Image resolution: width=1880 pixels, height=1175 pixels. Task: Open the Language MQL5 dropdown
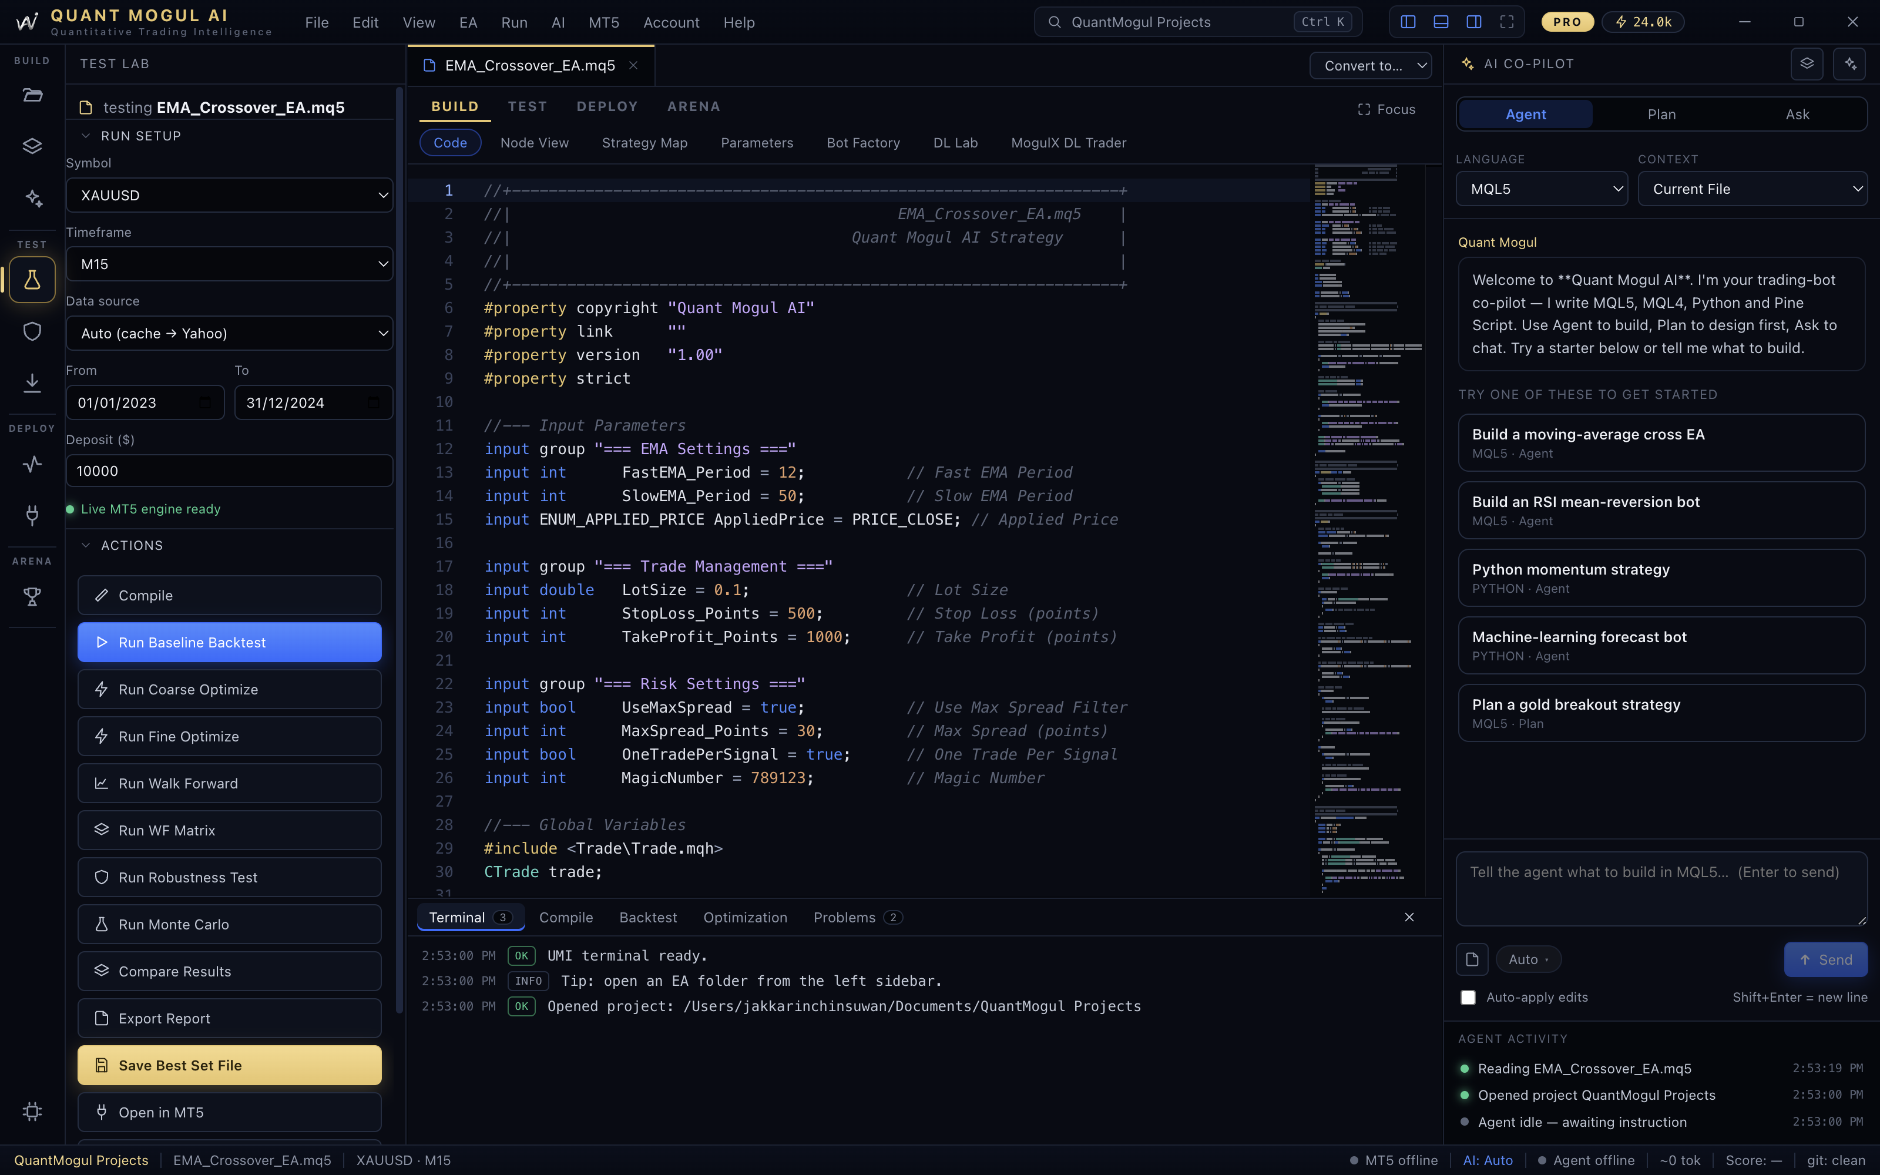1541,189
